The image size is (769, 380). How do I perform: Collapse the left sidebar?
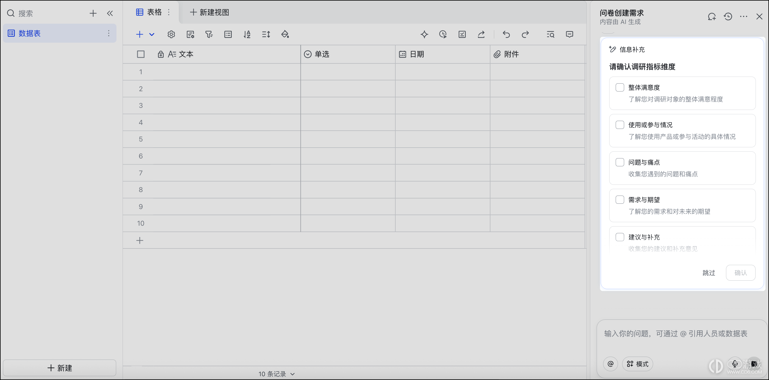coord(110,13)
